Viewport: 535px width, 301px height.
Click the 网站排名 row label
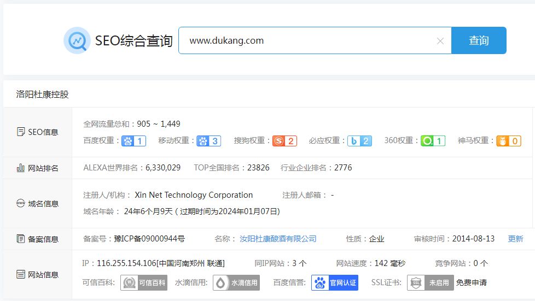(x=43, y=168)
